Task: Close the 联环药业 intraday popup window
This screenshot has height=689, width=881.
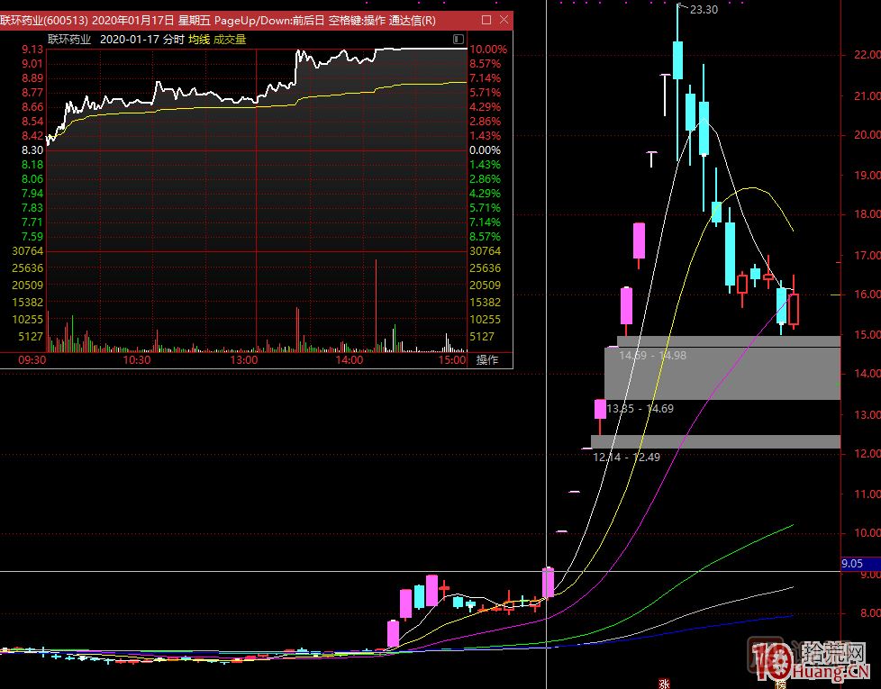Action: click(504, 20)
